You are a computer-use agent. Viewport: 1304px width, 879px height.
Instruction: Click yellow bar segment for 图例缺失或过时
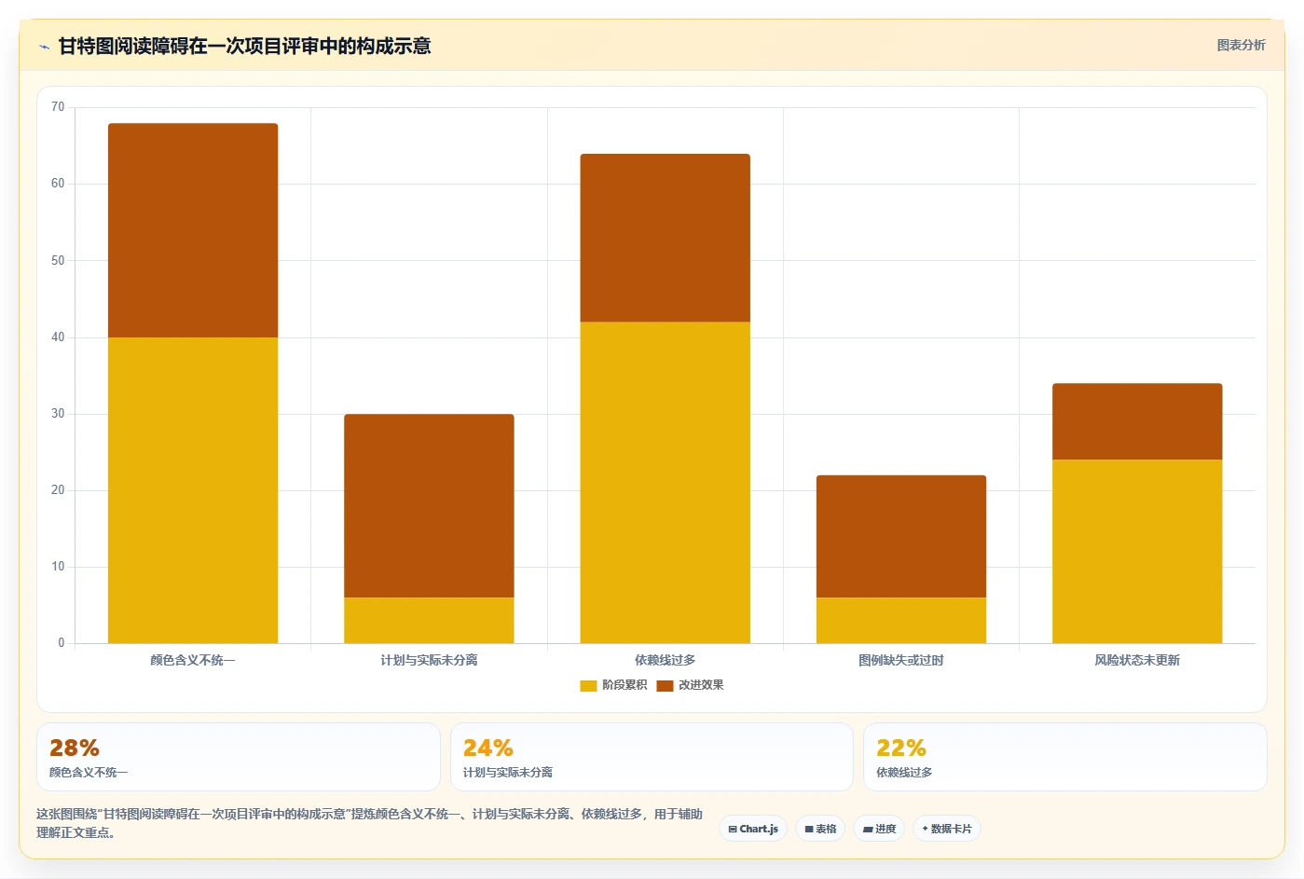[901, 620]
